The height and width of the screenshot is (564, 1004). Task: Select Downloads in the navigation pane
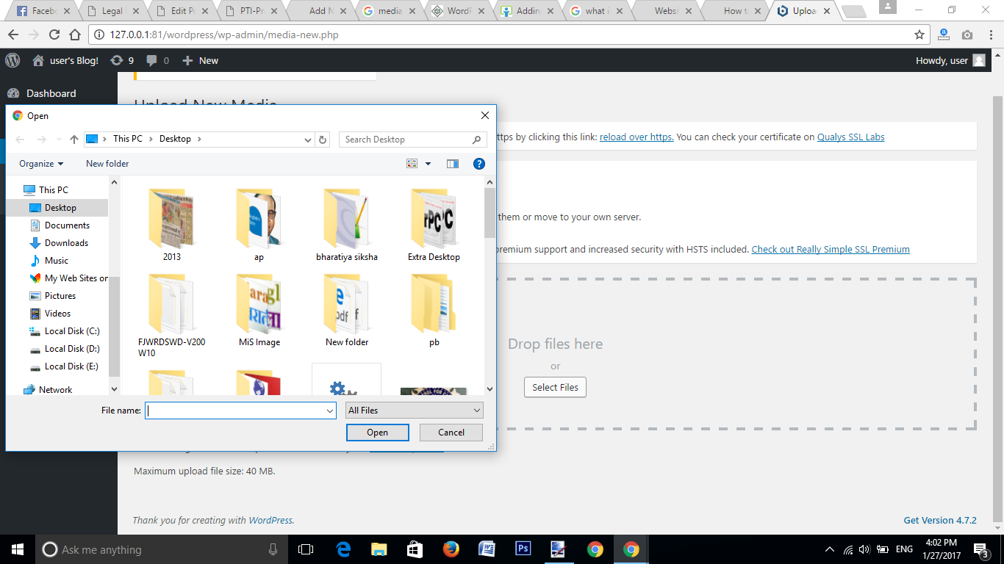click(x=66, y=243)
